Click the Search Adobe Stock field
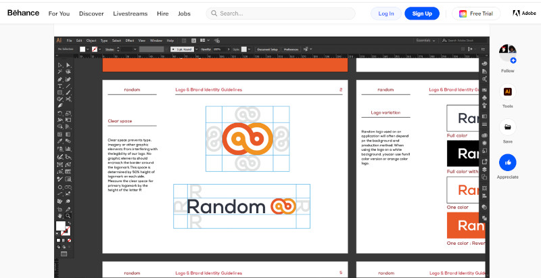The height and width of the screenshot is (278, 541). [464, 41]
